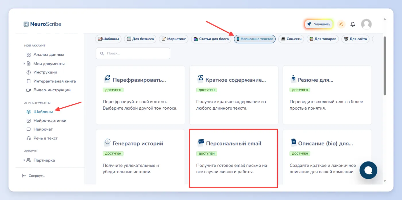Select the Для сайта category tab
The height and width of the screenshot is (200, 402).
click(x=355, y=39)
